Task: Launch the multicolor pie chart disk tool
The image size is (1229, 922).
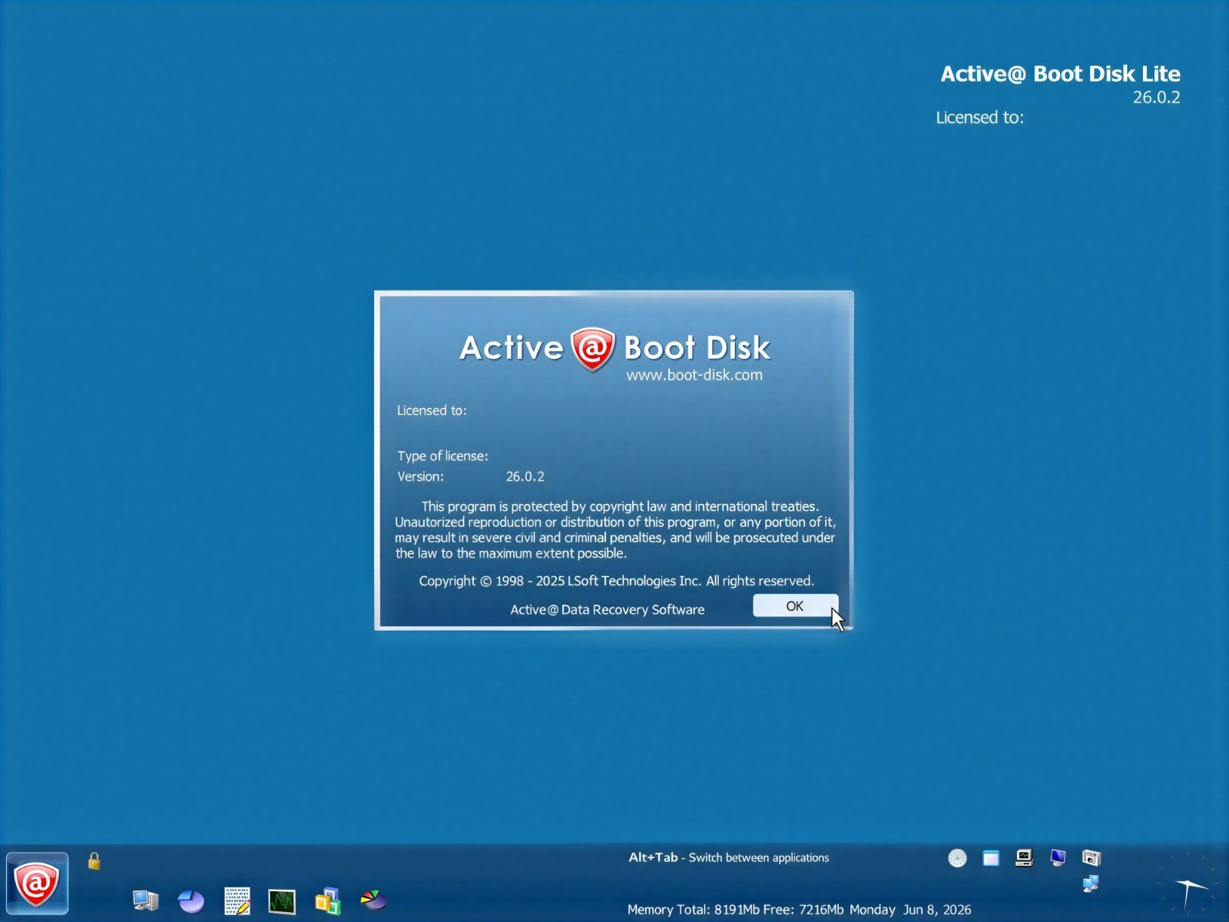Action: click(x=373, y=900)
